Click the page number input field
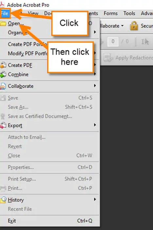153x230 pixels. point(113,42)
